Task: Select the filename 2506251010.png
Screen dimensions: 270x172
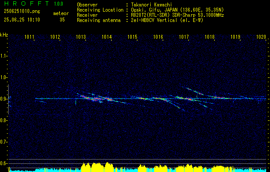Action: [22, 12]
